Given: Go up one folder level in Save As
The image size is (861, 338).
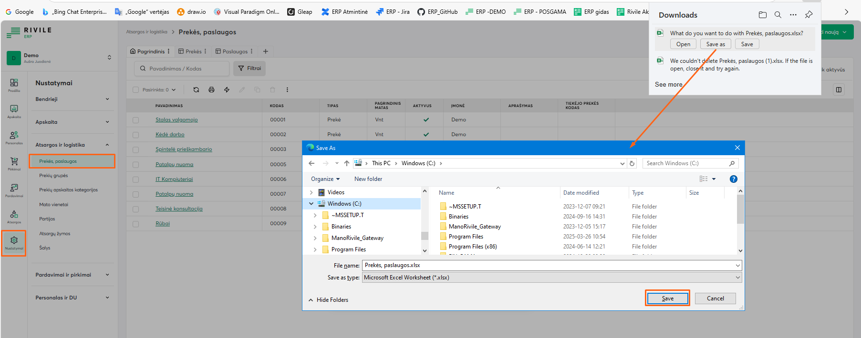Looking at the screenshot, I should [x=347, y=163].
